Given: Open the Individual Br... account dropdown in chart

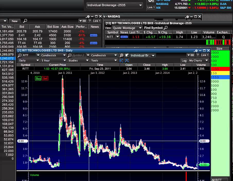Looking at the screenshot, I should tap(143, 56).
